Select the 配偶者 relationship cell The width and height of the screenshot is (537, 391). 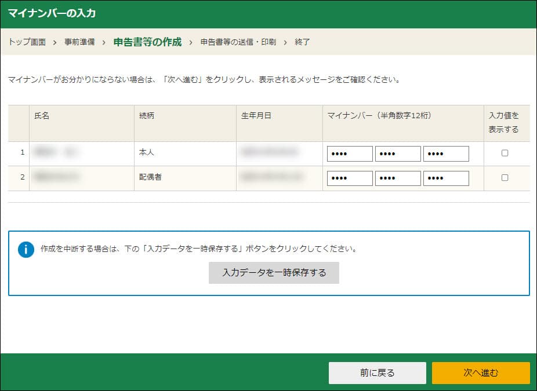click(150, 177)
